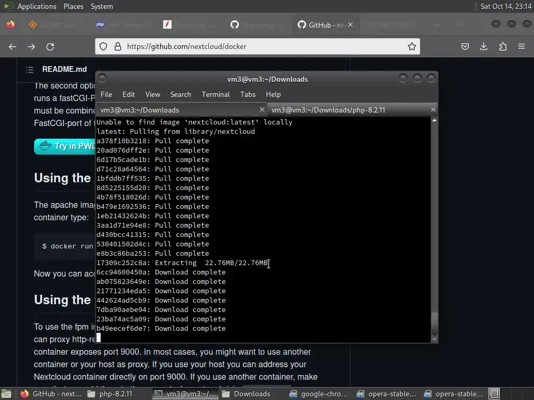Bookmark this page with star
The height and width of the screenshot is (400, 534).
click(x=412, y=46)
